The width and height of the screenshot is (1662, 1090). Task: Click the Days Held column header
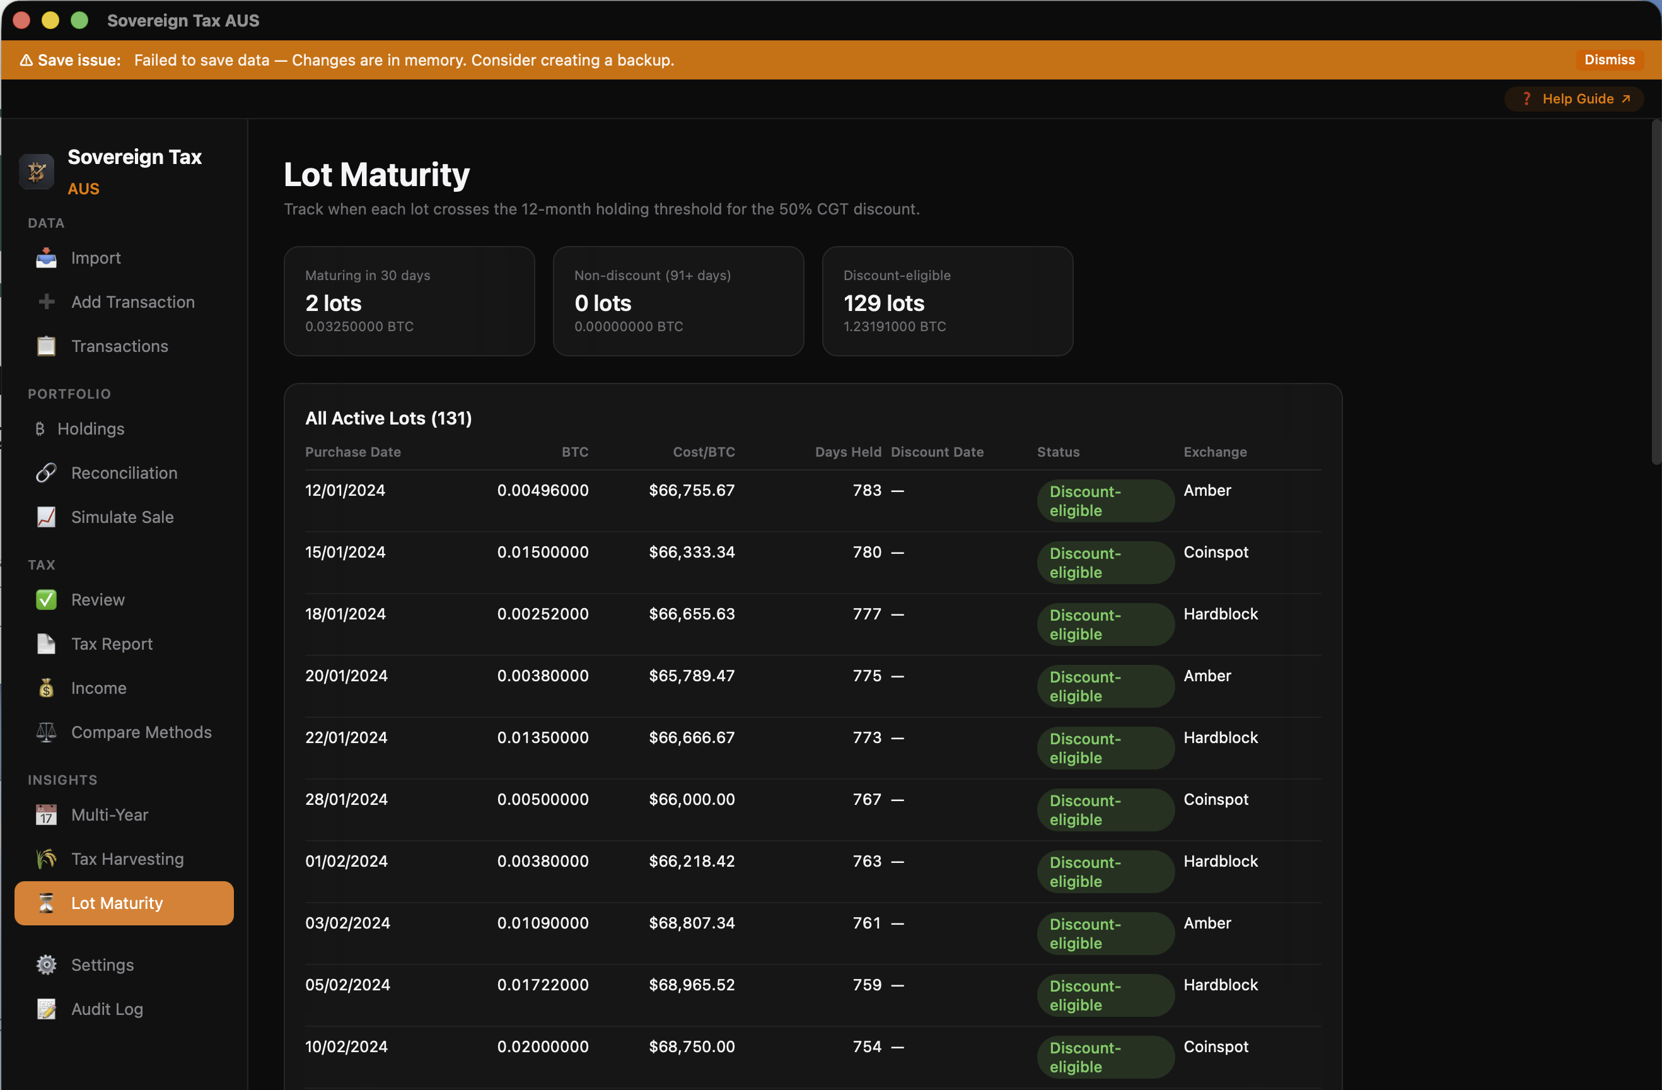click(x=847, y=452)
